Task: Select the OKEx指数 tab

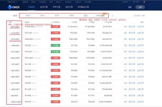Action: pyautogui.click(x=100, y=16)
